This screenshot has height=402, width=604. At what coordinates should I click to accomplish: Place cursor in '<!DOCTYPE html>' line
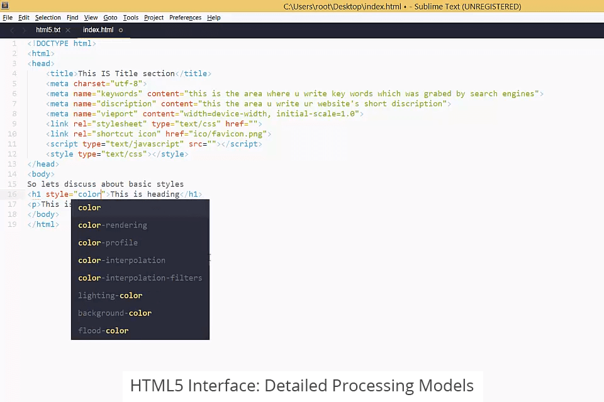[62, 43]
